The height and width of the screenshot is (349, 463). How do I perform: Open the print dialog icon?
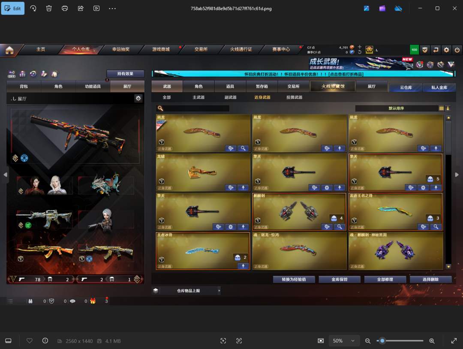click(65, 8)
